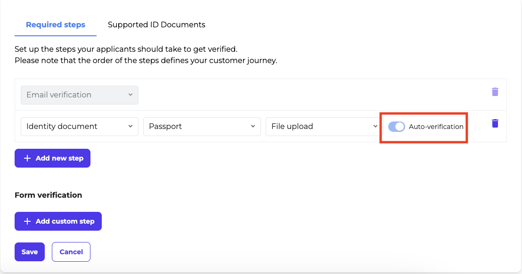Open the Email verification dropdown

click(79, 95)
